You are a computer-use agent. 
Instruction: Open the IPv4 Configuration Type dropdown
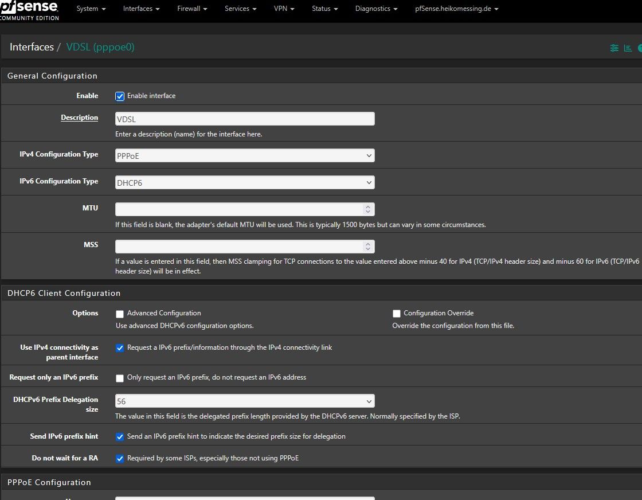pos(245,155)
